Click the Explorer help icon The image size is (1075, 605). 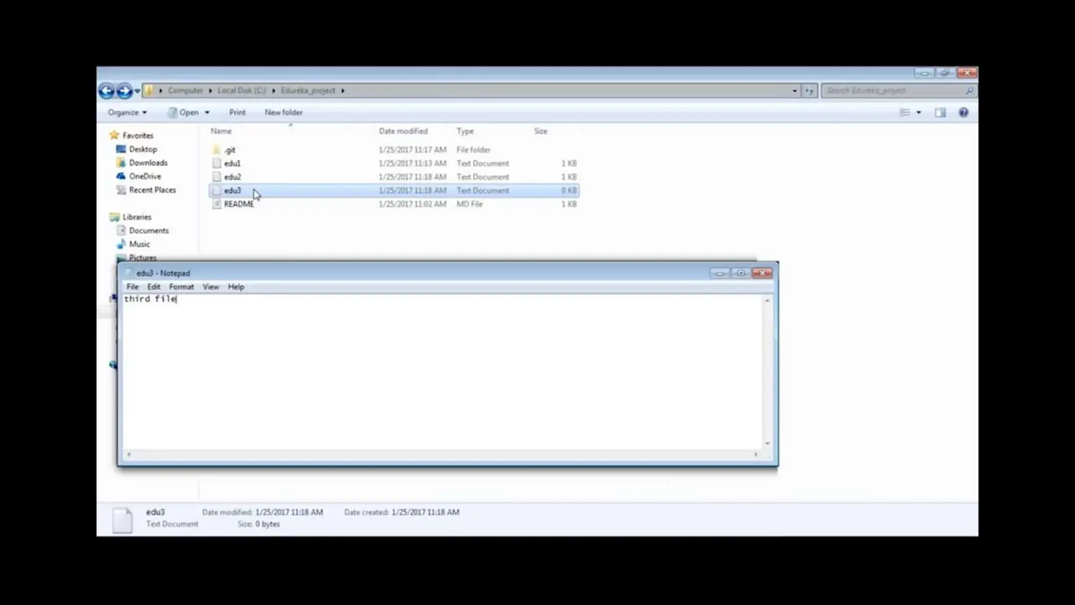[x=963, y=112]
